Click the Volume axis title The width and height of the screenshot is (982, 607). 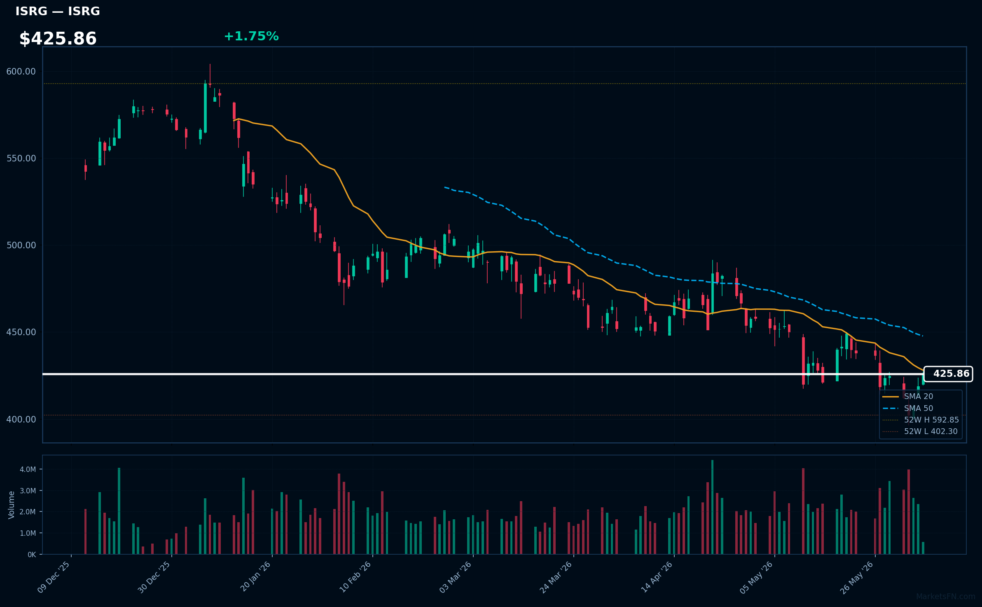coord(12,505)
